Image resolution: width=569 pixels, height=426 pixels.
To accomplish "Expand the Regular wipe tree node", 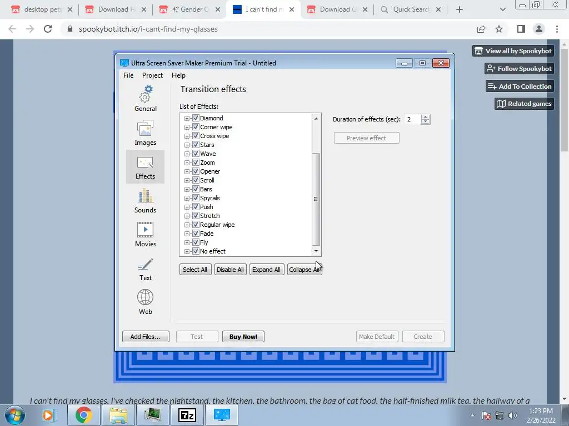I will tap(187, 225).
